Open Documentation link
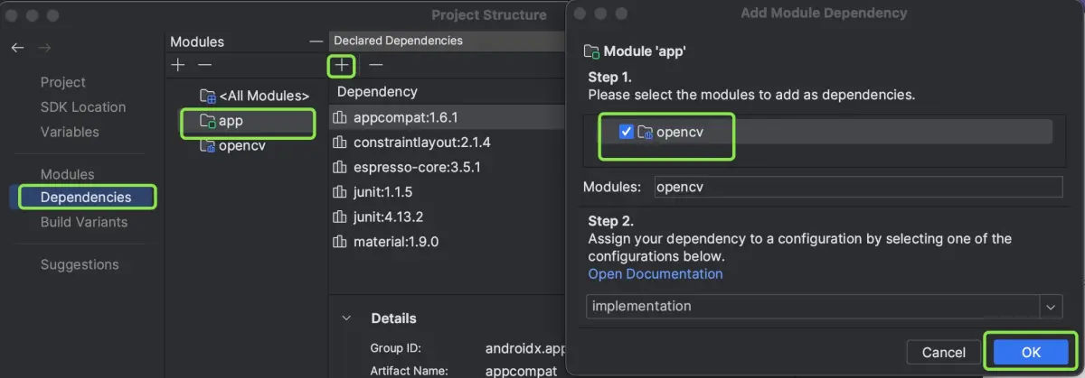Screen dimensions: 1085x378 (x=656, y=273)
